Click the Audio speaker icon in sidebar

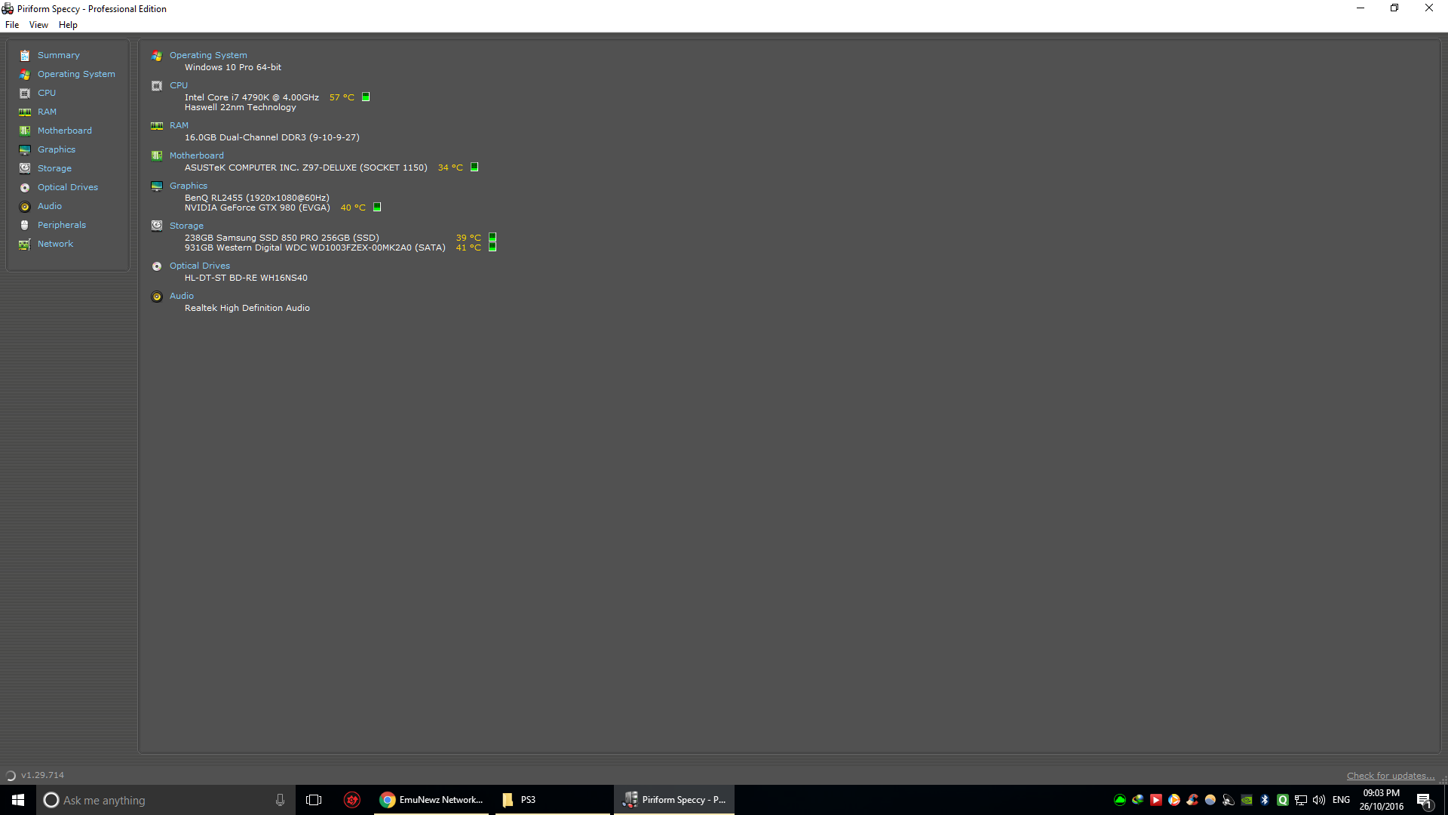[25, 207]
